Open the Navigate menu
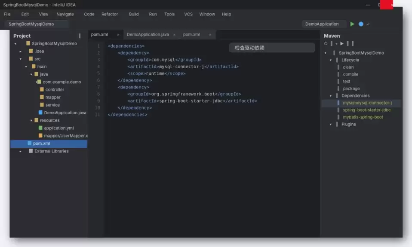The width and height of the screenshot is (412, 247). [65, 14]
